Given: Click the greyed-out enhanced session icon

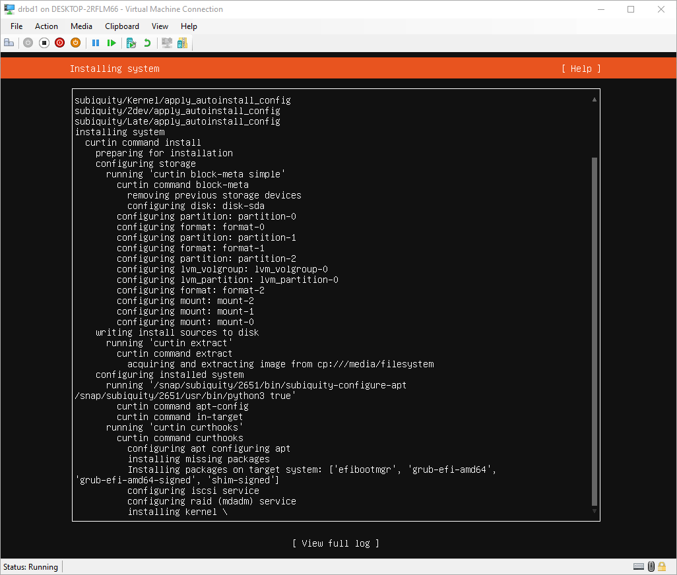Looking at the screenshot, I should 167,43.
